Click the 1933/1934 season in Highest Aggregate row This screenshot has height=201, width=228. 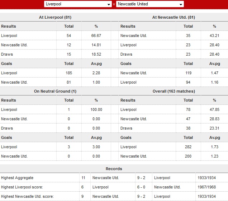coord(206,178)
